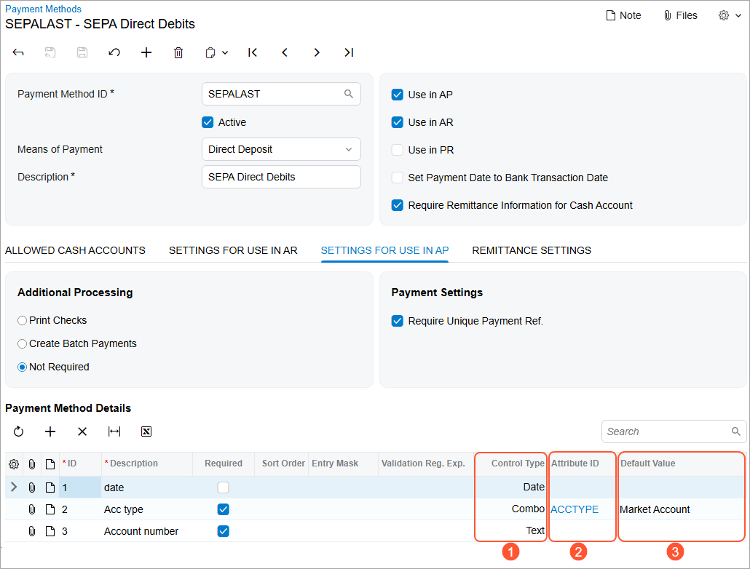Click the Save and Close toolbar icon
The image size is (750, 569).
pos(50,52)
